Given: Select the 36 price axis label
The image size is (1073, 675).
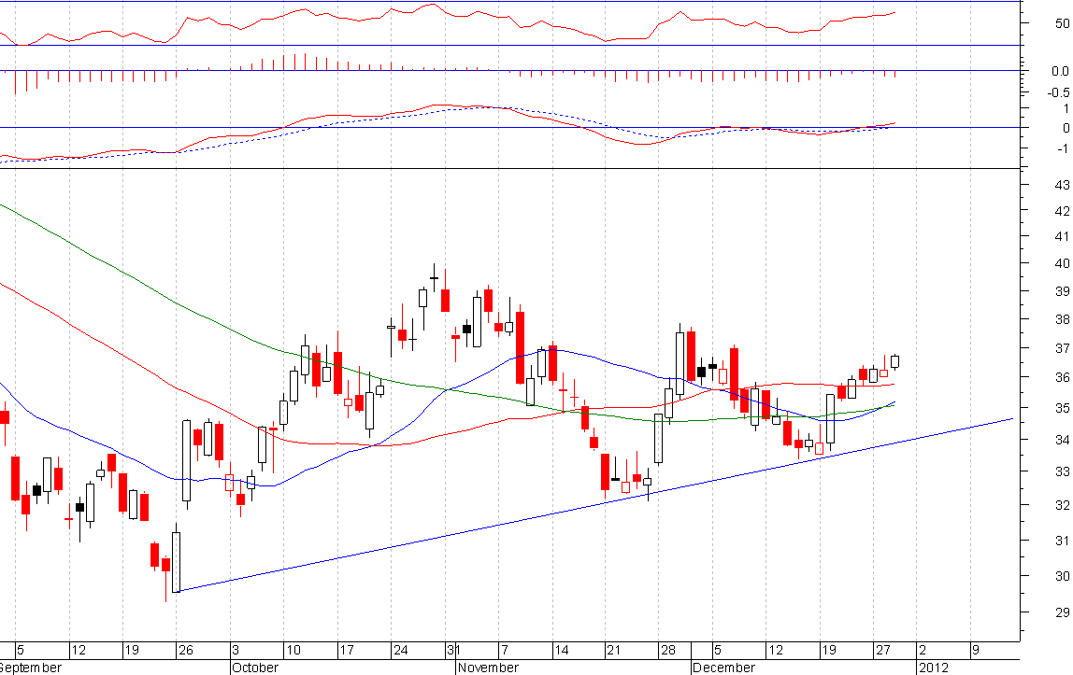Looking at the screenshot, I should click(1062, 377).
